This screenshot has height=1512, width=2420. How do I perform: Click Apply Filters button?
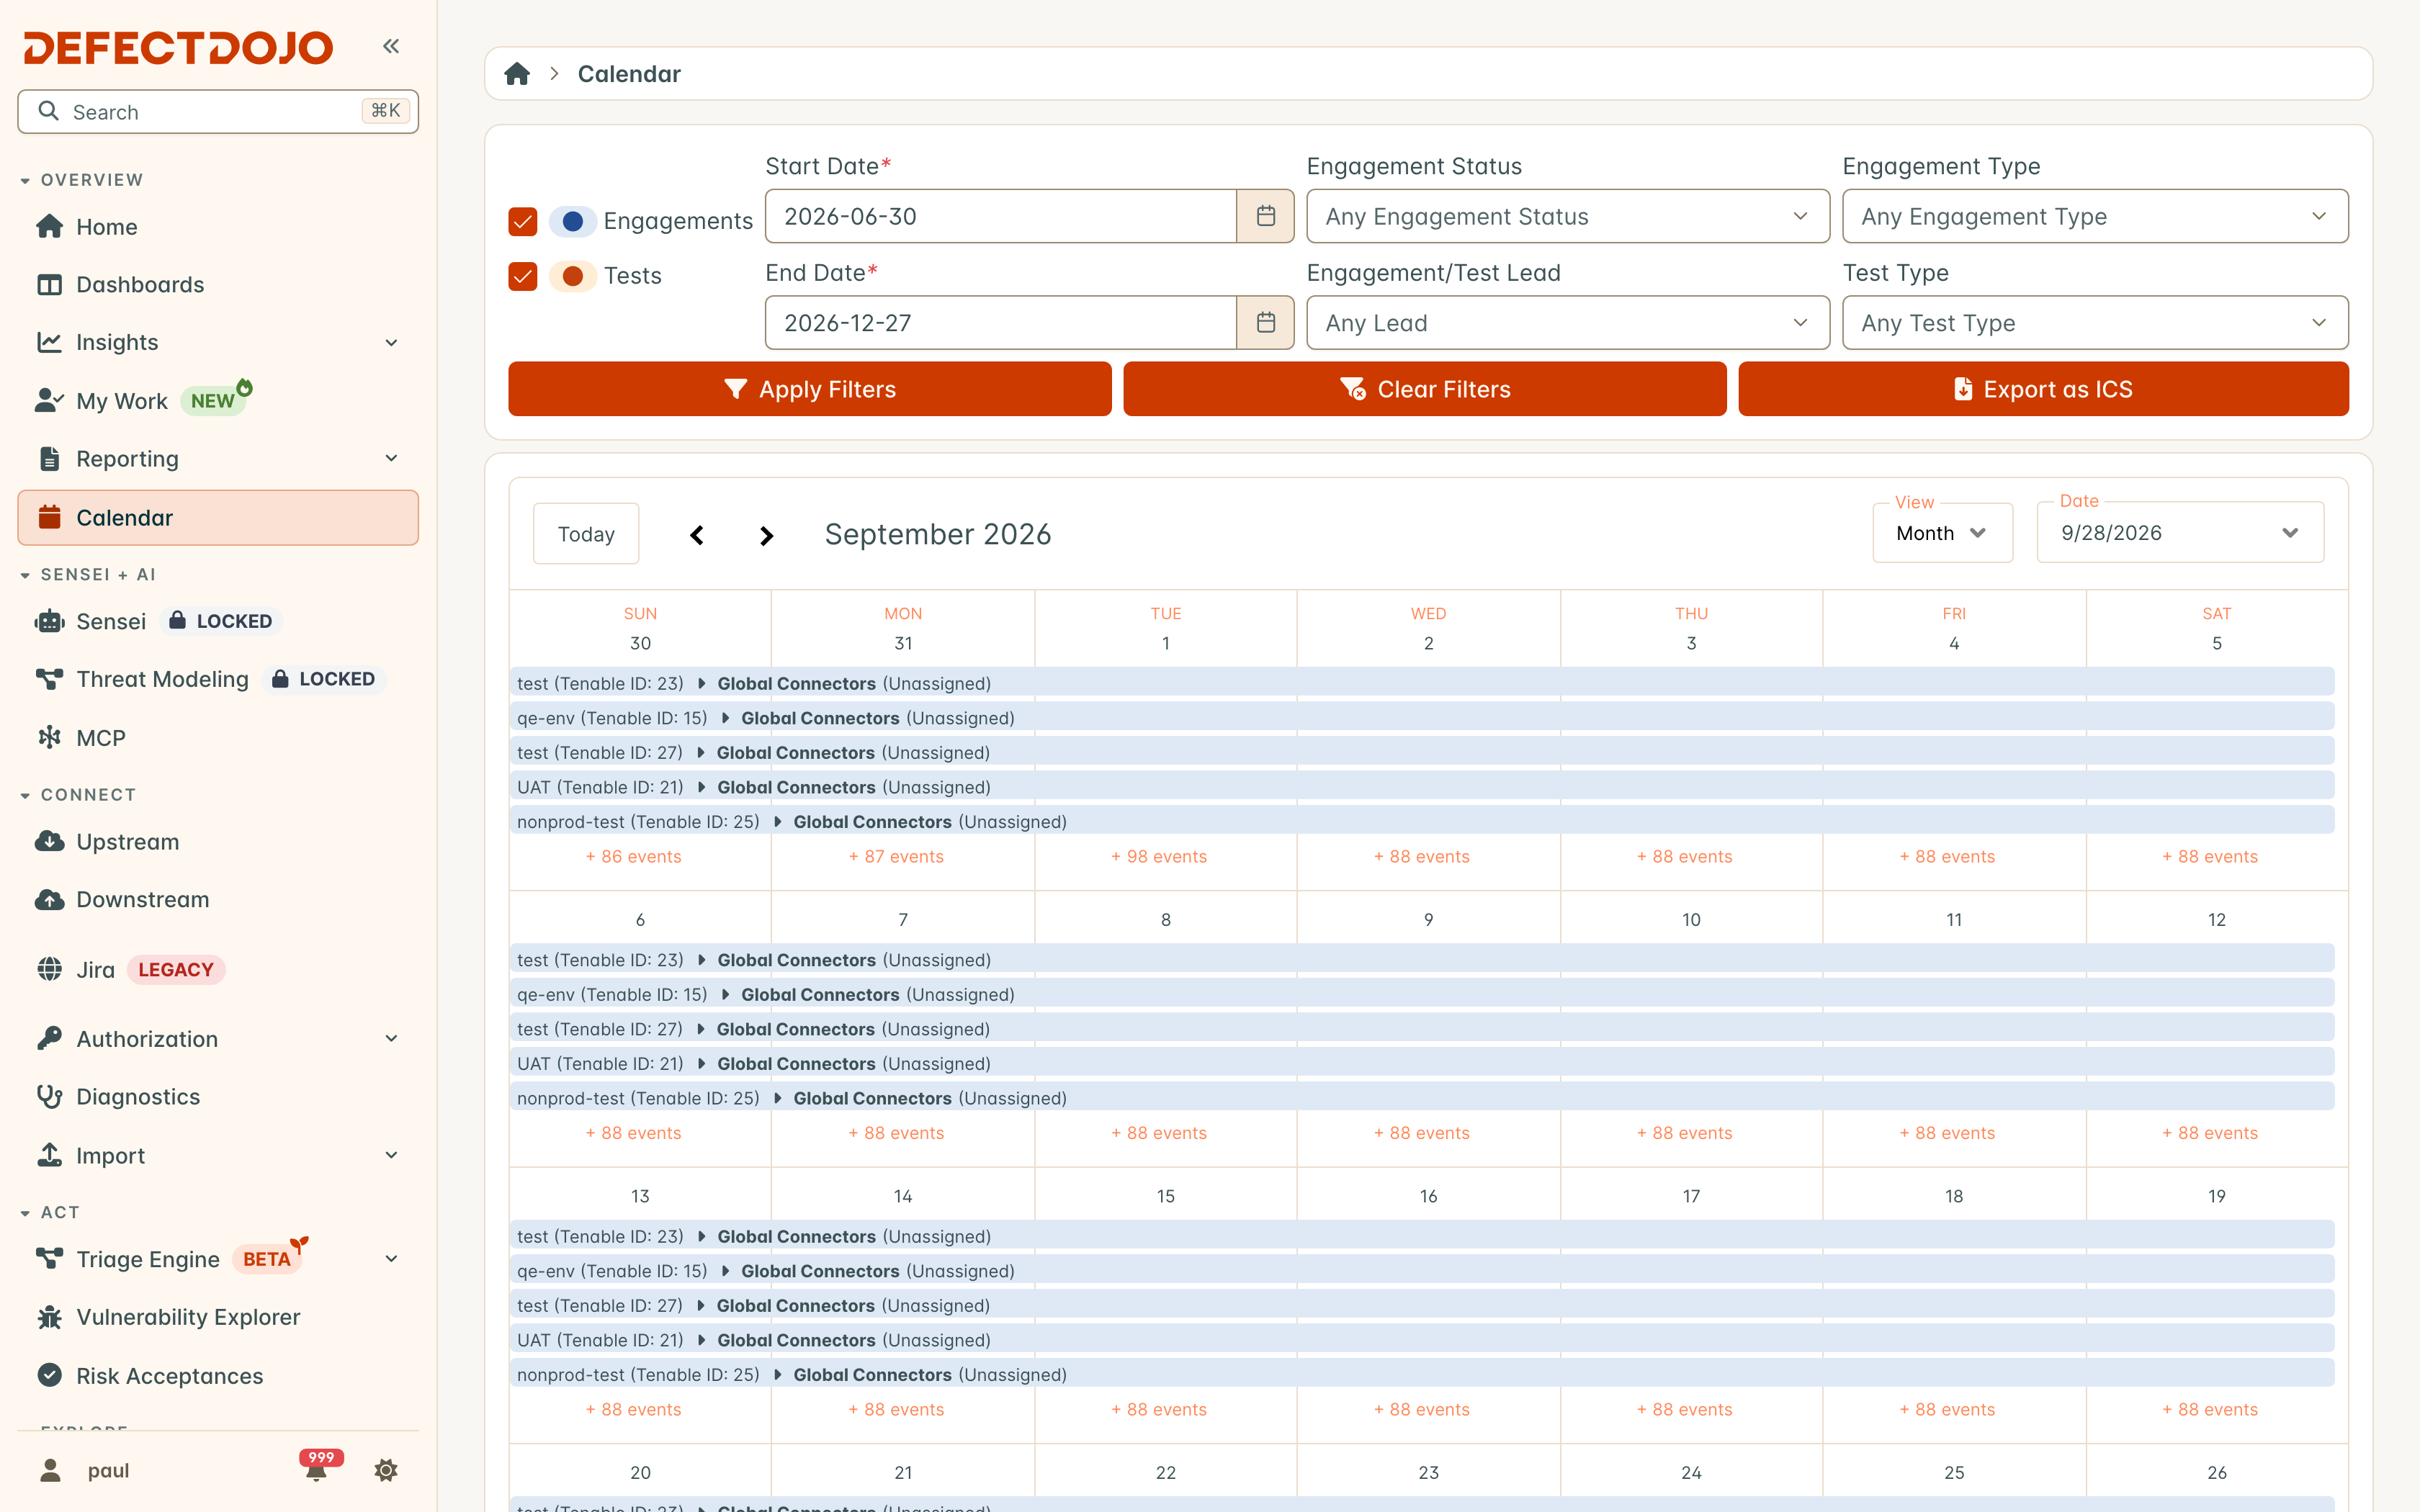pyautogui.click(x=810, y=389)
